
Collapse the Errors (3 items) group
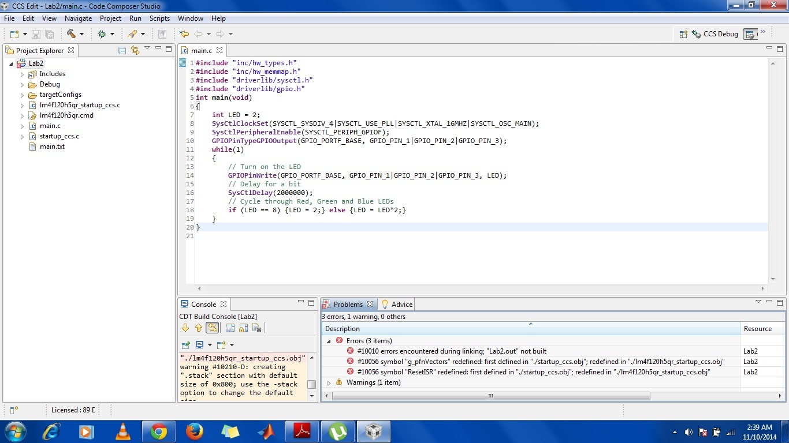[x=329, y=341]
